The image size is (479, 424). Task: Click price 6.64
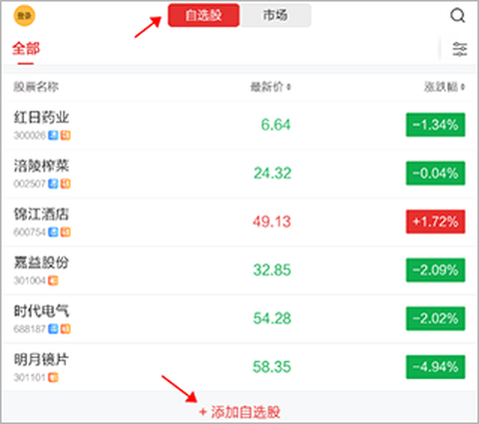tap(275, 125)
